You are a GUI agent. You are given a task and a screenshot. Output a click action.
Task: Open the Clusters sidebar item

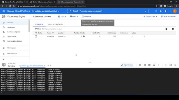(x=14, y=23)
